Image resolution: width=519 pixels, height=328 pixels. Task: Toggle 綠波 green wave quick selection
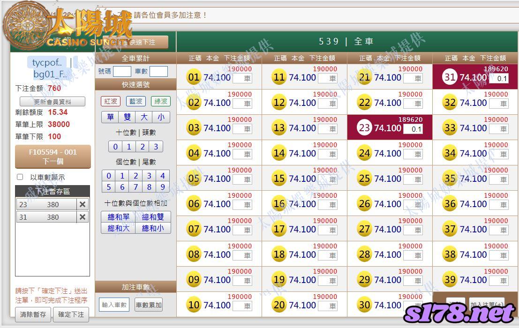[x=161, y=101]
